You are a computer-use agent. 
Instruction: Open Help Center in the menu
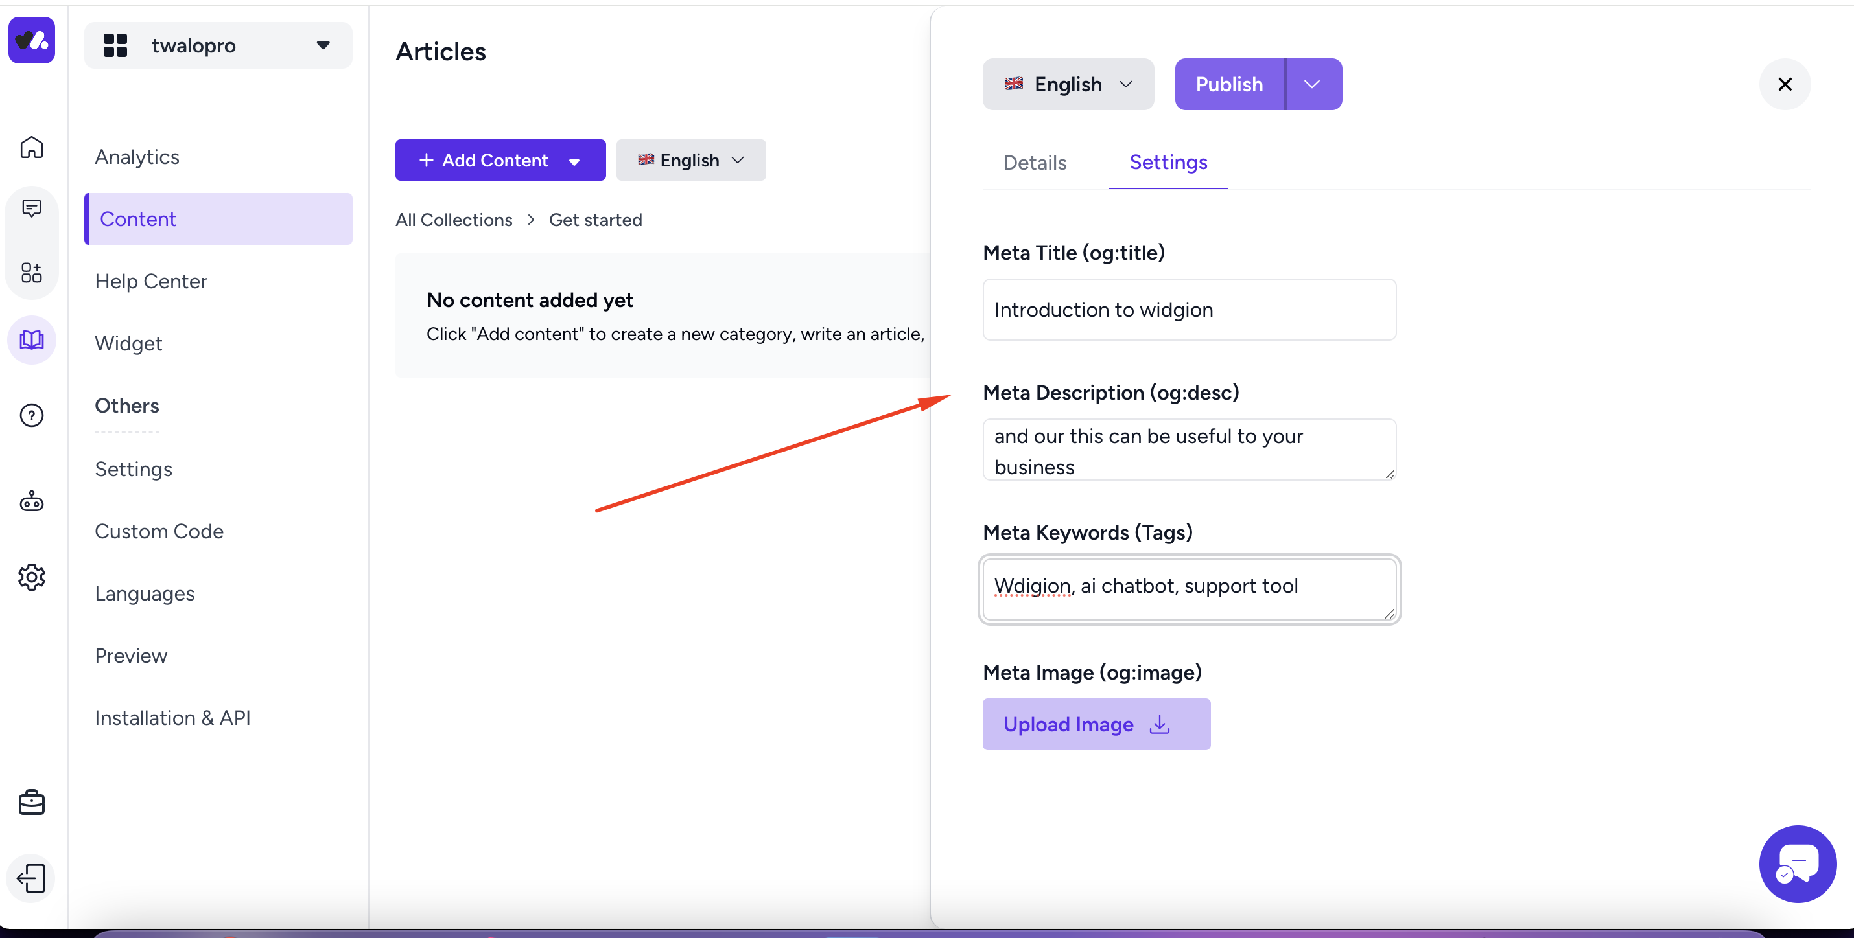[150, 281]
